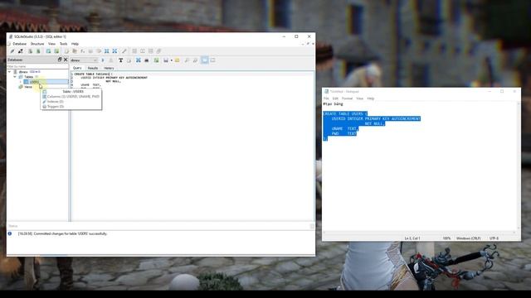Image resolution: width=531 pixels, height=298 pixels.
Task: Select the USERS table in the tree
Action: [x=34, y=82]
